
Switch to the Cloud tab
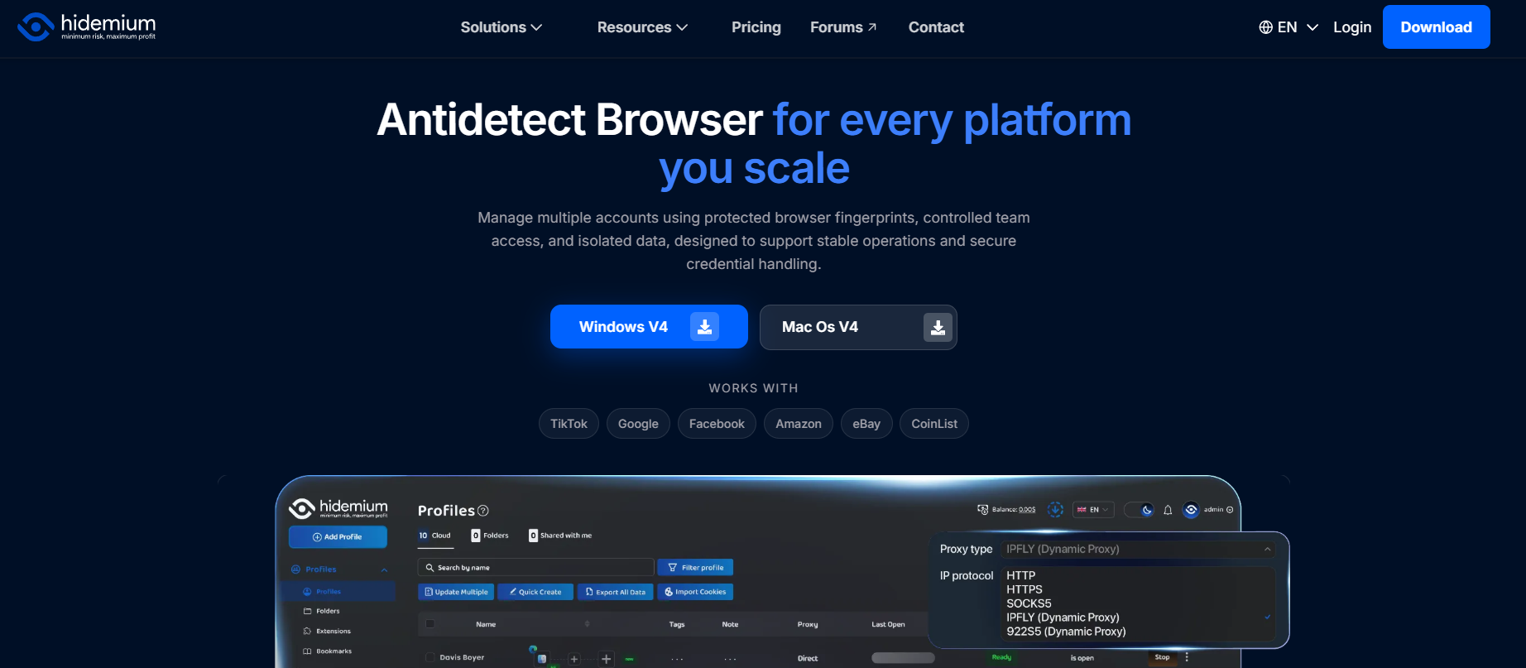(x=435, y=536)
